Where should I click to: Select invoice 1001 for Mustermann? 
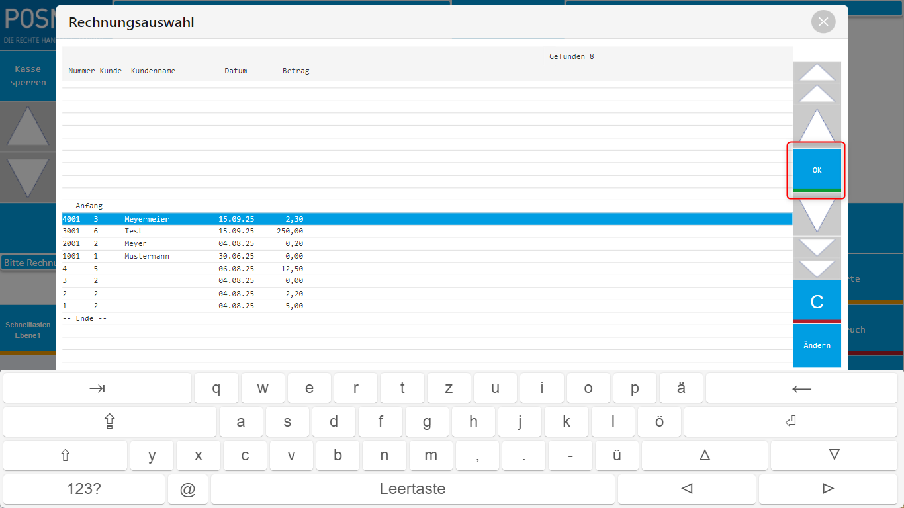199,256
